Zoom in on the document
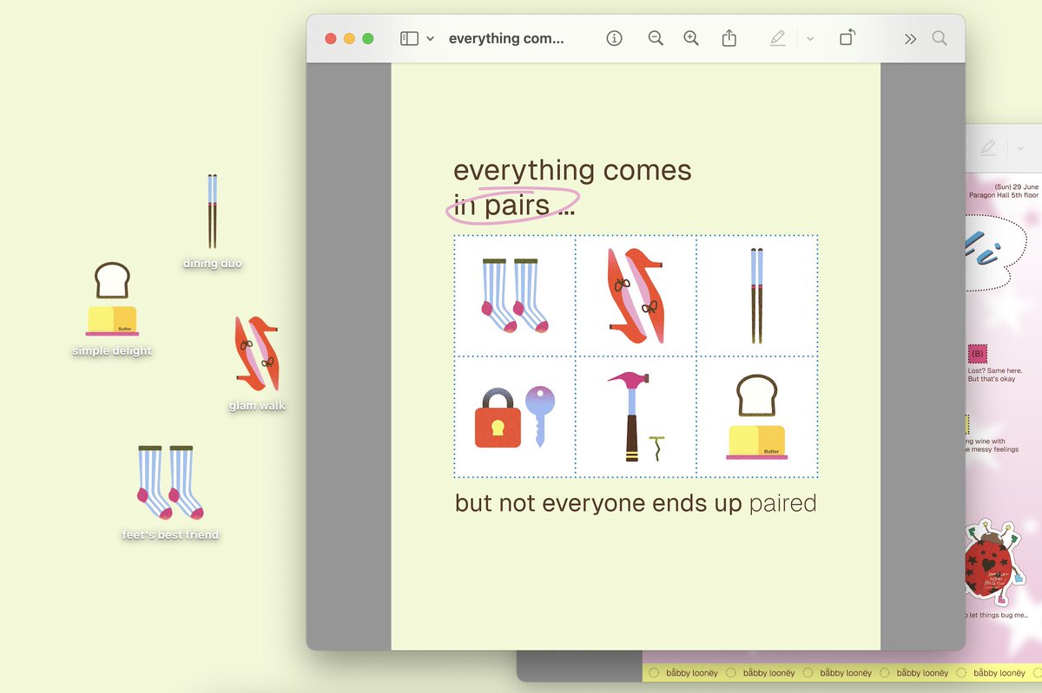Image resolution: width=1042 pixels, height=693 pixels. tap(691, 38)
